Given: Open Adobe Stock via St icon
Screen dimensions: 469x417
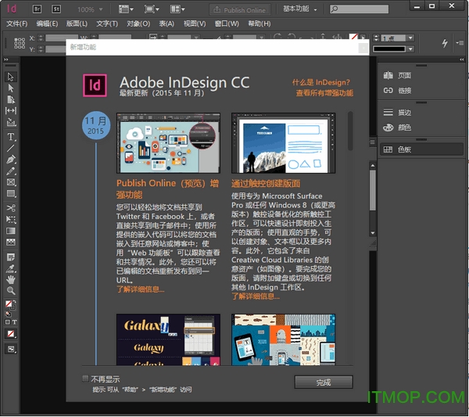Looking at the screenshot, I should pos(56,9).
